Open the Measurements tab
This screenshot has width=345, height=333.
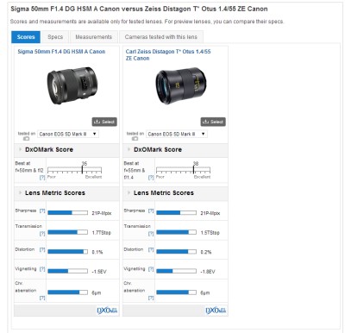(x=94, y=37)
